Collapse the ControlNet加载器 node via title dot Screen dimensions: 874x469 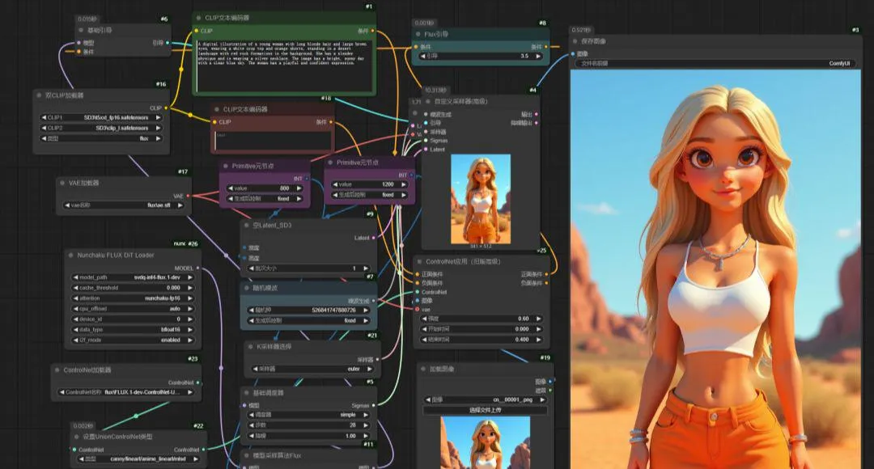tap(57, 370)
